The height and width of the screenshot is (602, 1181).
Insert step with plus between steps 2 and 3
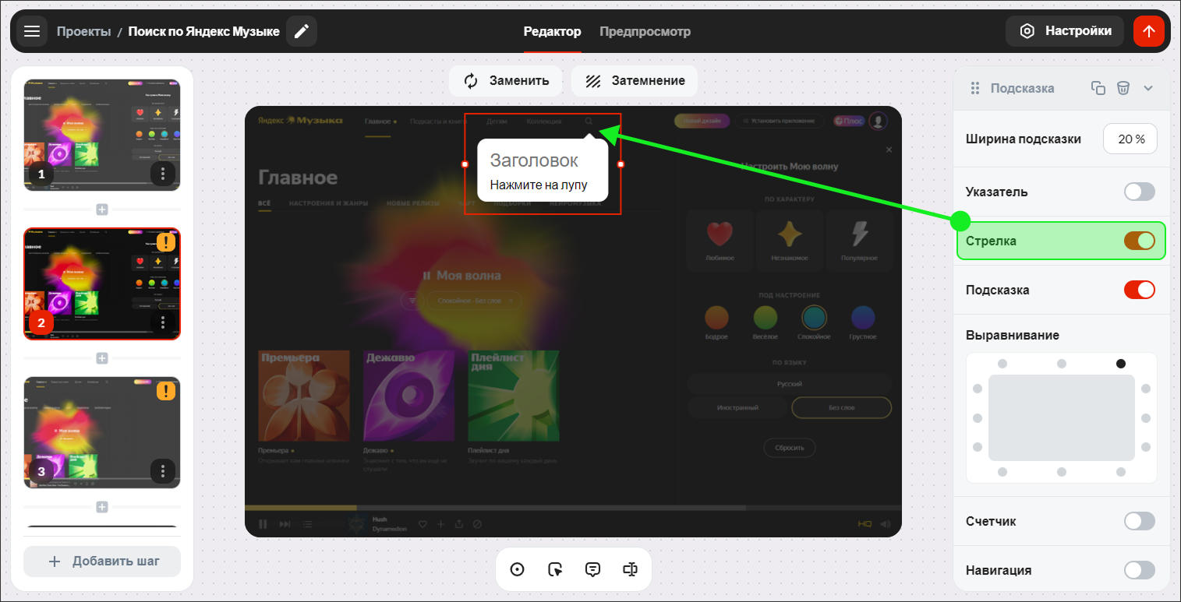coord(102,358)
